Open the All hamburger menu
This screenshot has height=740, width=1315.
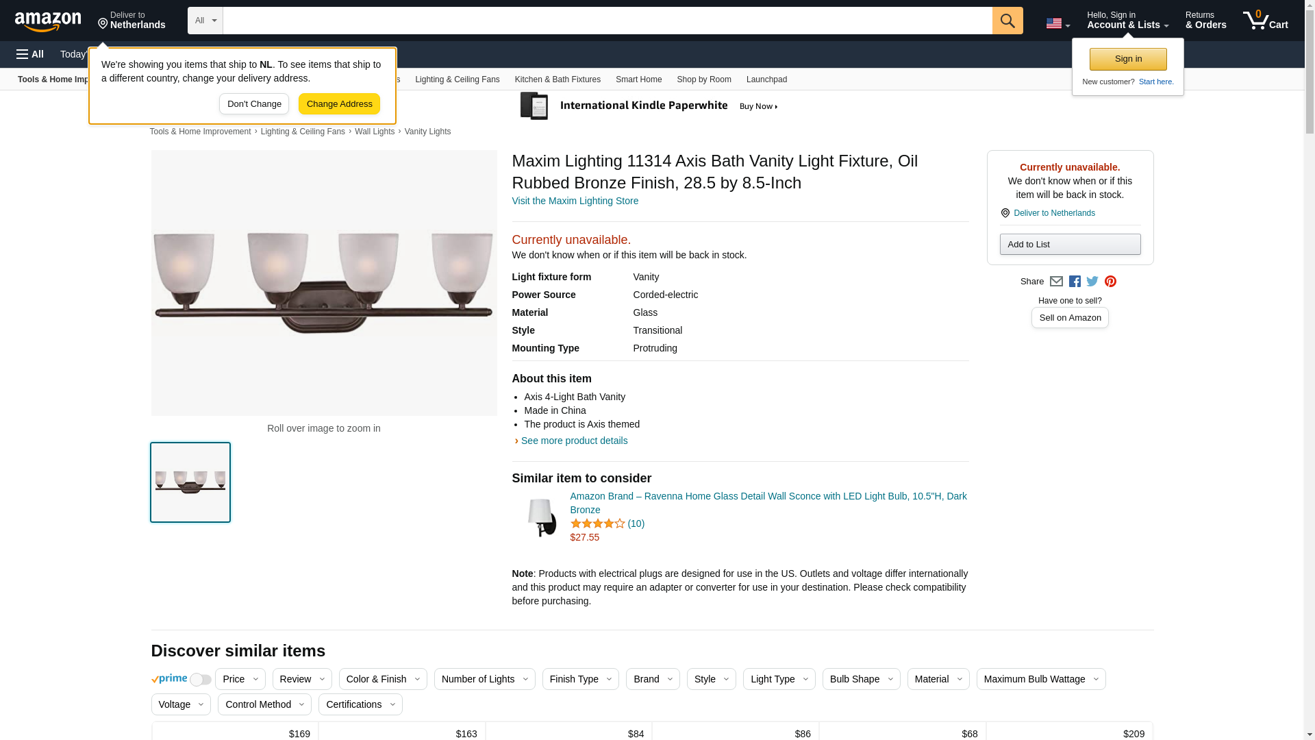(x=30, y=54)
